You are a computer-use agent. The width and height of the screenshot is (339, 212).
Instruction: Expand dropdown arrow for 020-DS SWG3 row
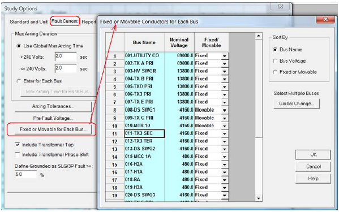pyautogui.click(x=225, y=196)
